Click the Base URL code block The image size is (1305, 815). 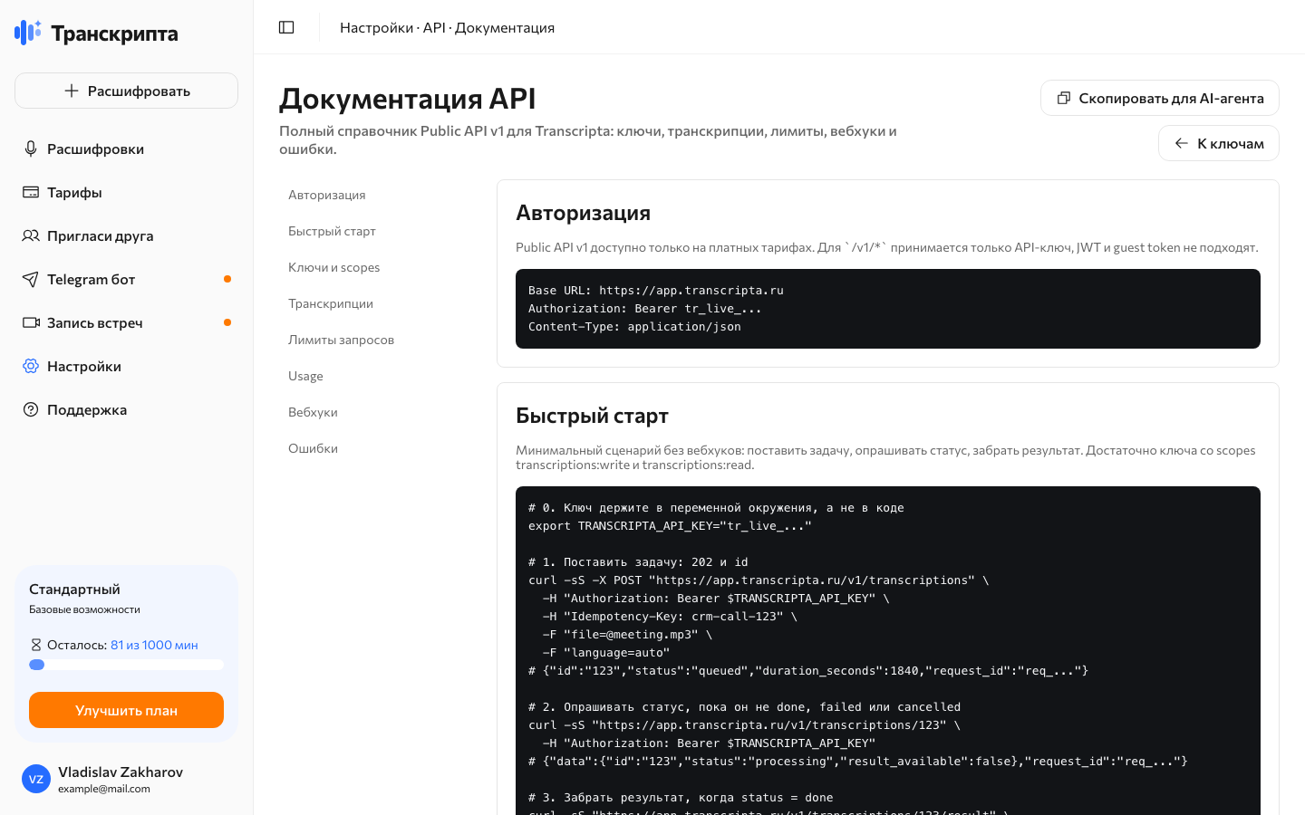tap(888, 309)
